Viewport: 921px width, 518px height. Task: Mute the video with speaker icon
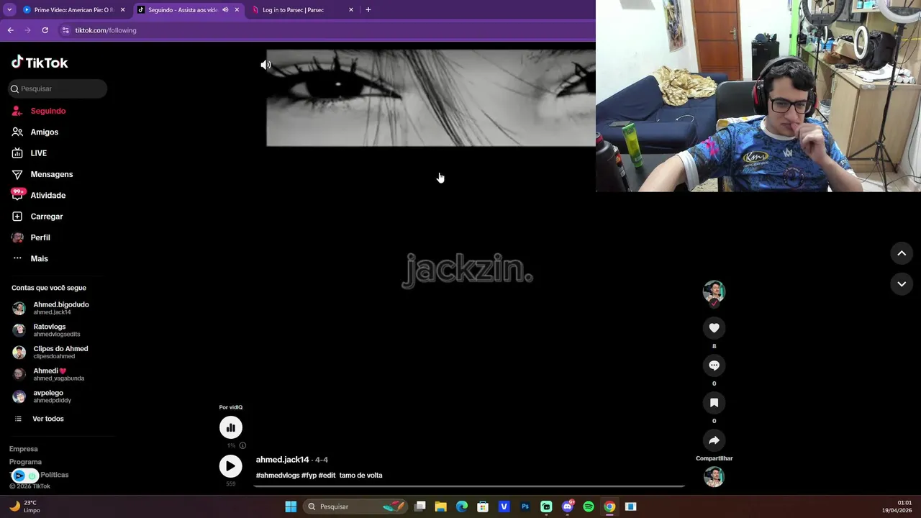(x=266, y=65)
